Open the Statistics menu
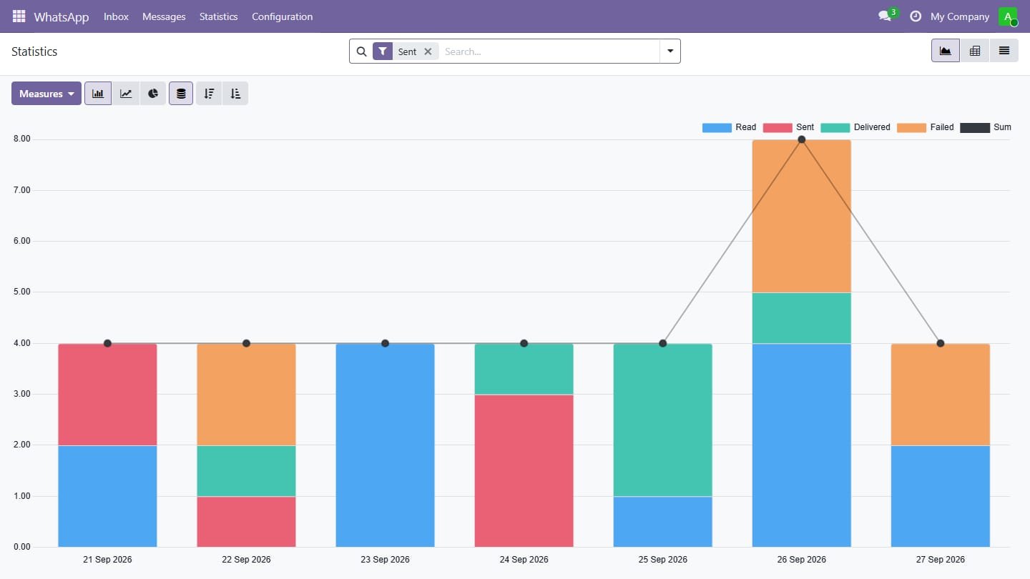 218,16
